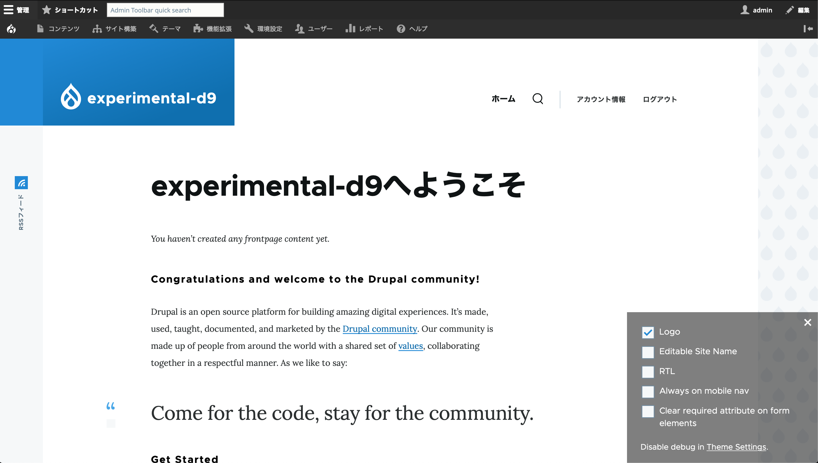Open the レポート admin menu

pos(364,29)
